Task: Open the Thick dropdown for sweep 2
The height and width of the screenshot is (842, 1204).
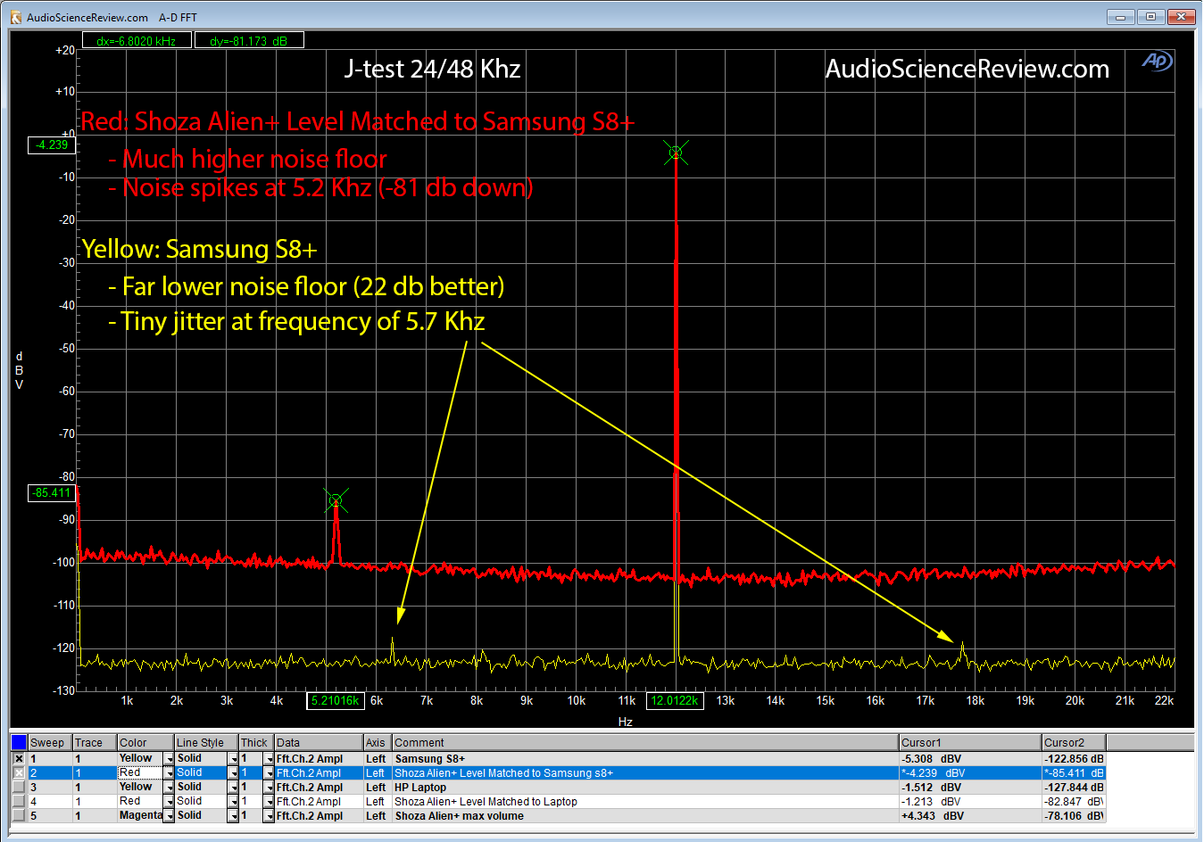Action: [x=269, y=774]
